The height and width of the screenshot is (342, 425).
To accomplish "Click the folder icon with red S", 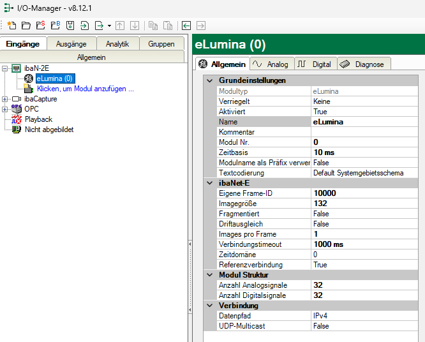I will pos(40,26).
